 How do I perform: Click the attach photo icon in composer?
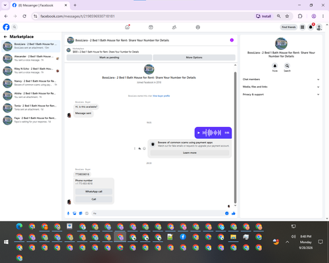pos(74,213)
